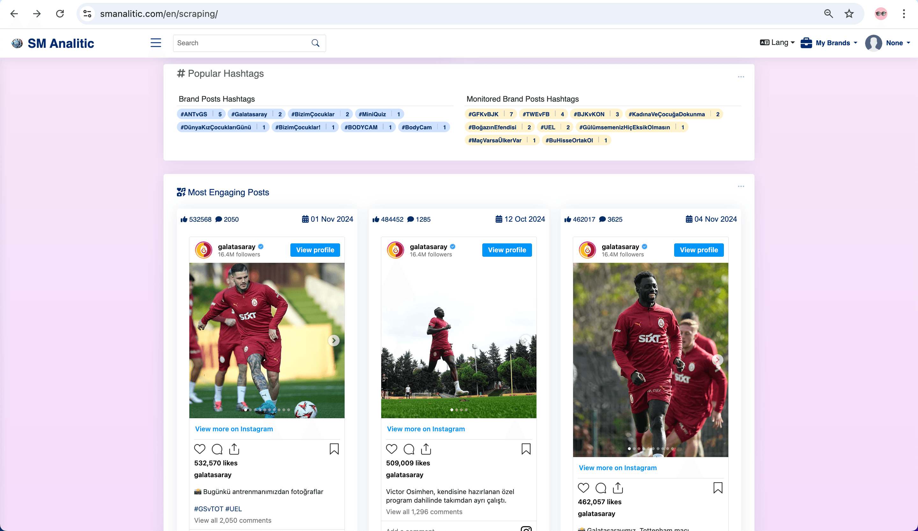The width and height of the screenshot is (918, 531).
Task: Save the 04 Nov 2024 post bookmark
Action: click(718, 488)
